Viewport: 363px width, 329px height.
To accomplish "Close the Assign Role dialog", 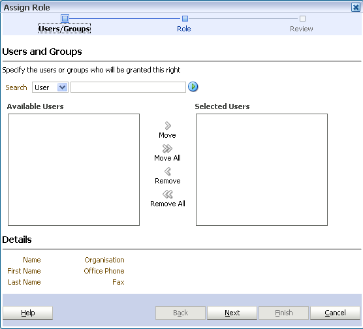I will pyautogui.click(x=356, y=7).
